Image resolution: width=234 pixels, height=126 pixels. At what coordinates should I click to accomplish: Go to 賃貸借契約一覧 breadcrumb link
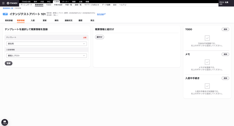(x=8, y=8)
